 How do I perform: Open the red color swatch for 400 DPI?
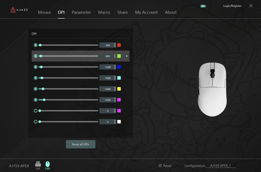point(119,45)
